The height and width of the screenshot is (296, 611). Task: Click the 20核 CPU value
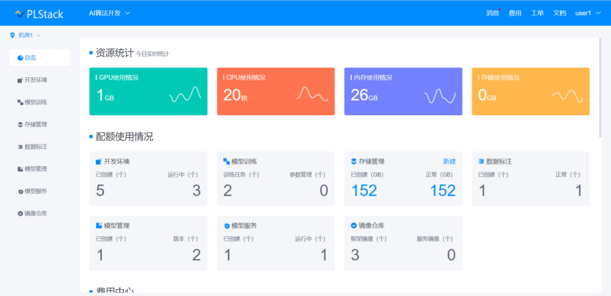point(235,95)
